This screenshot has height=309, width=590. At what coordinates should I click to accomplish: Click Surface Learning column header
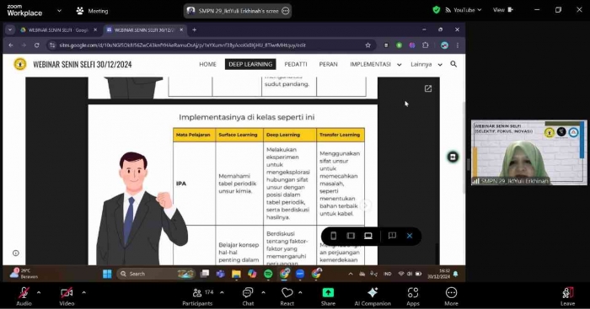point(239,135)
